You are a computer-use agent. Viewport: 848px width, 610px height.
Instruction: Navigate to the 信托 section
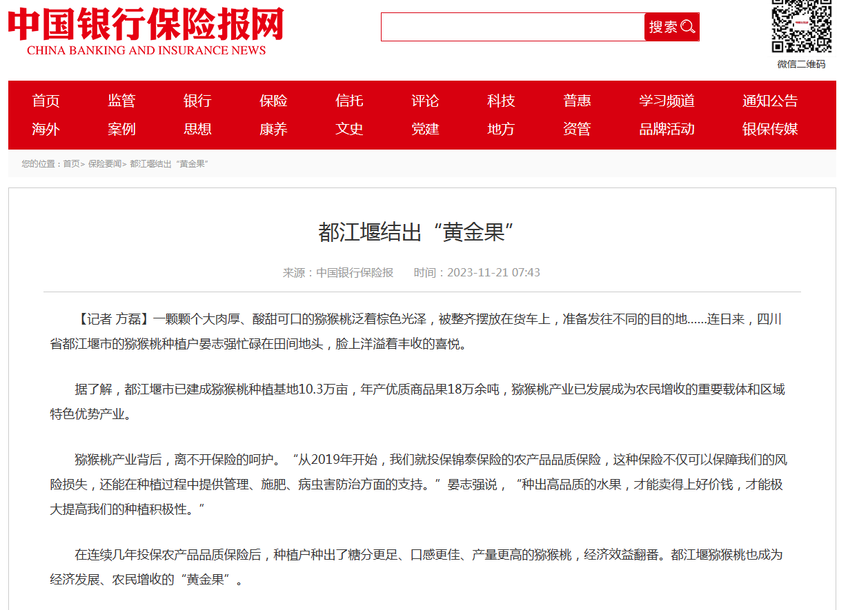pos(349,101)
